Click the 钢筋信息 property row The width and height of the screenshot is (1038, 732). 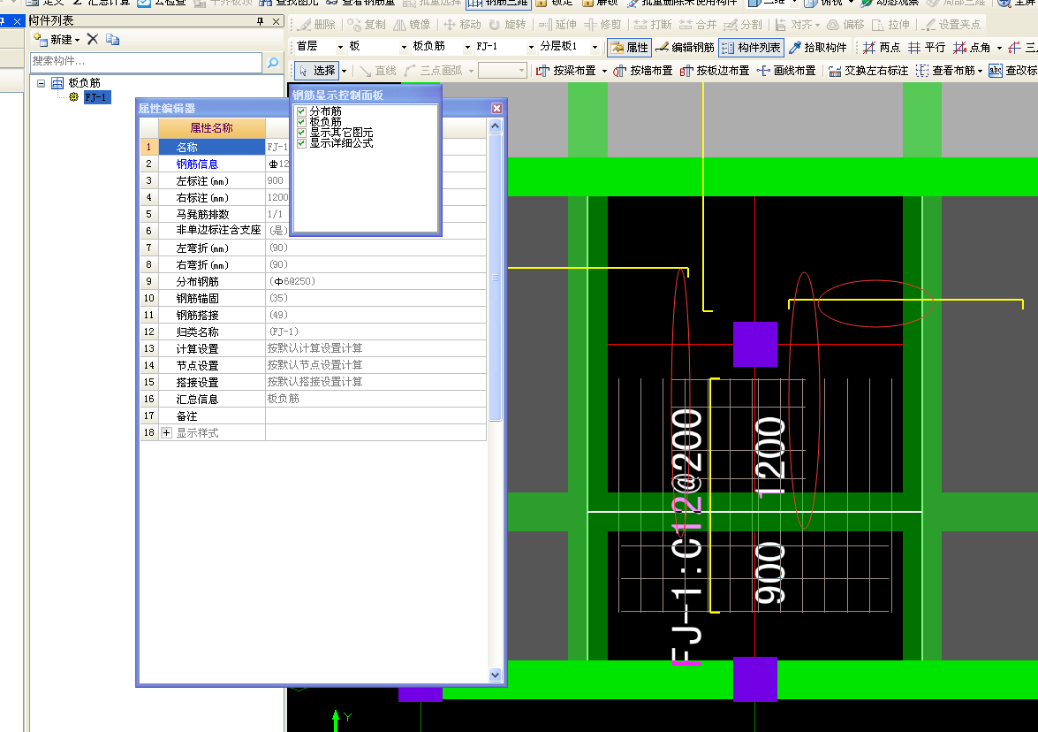pos(313,164)
